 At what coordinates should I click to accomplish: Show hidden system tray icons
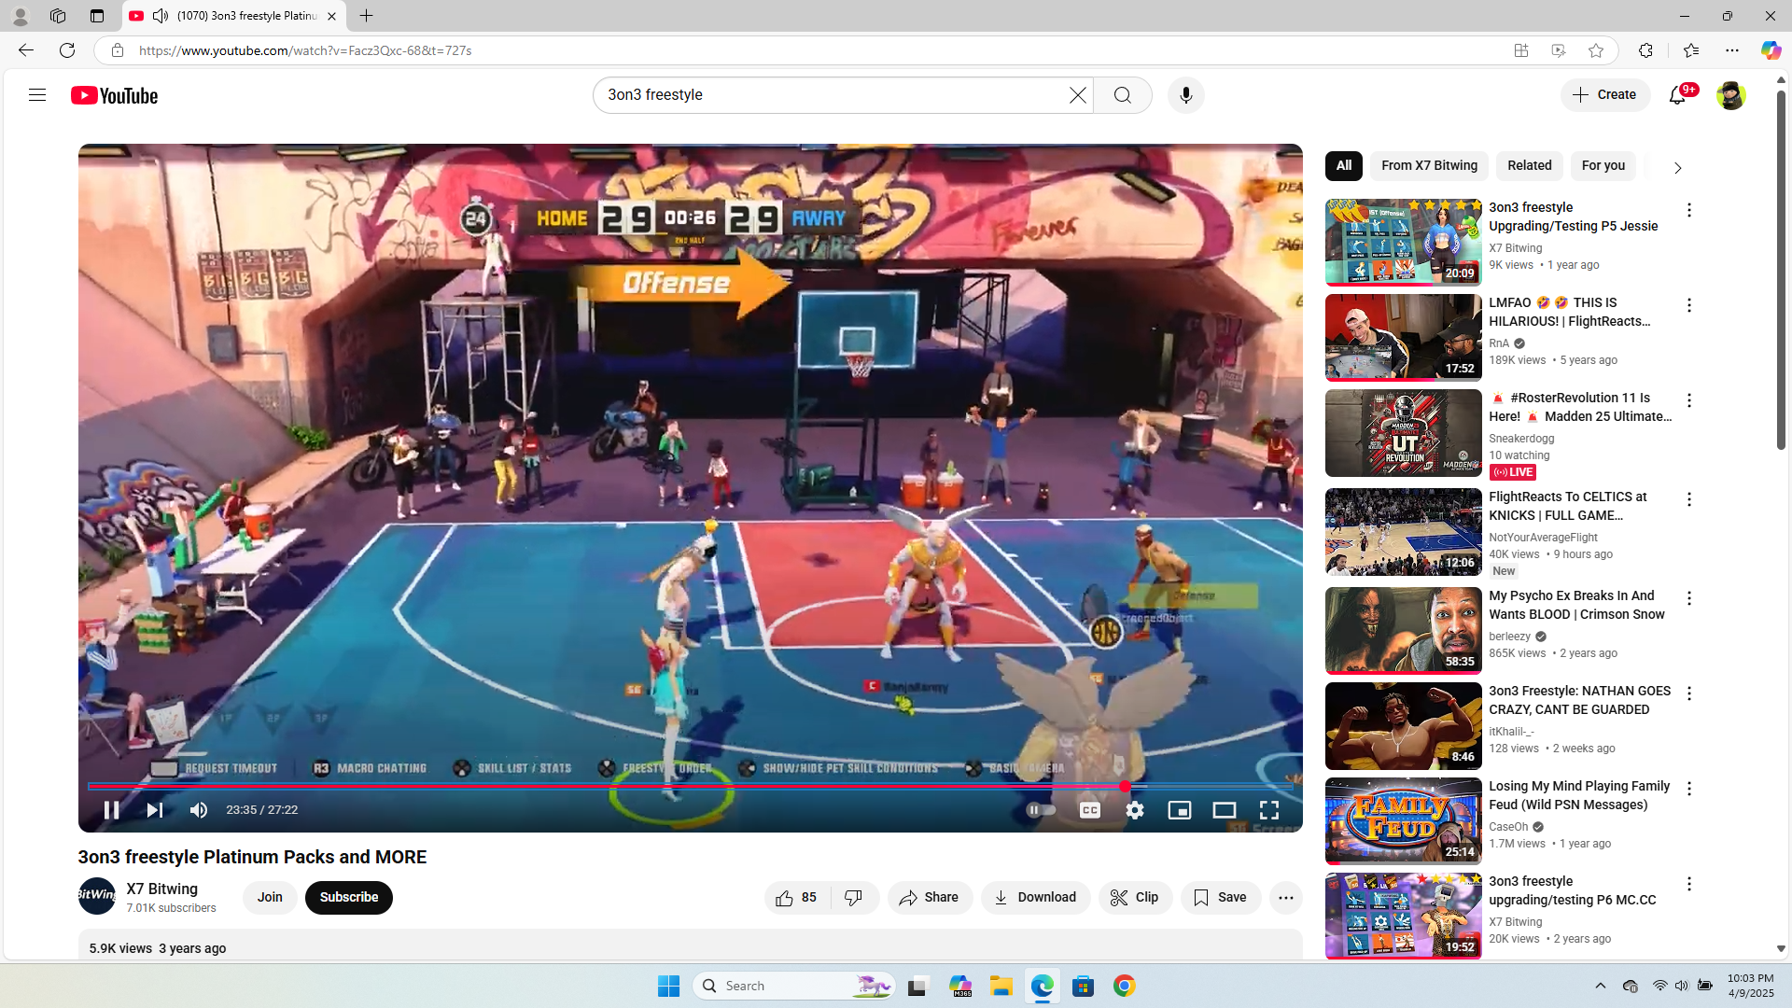click(x=1601, y=986)
